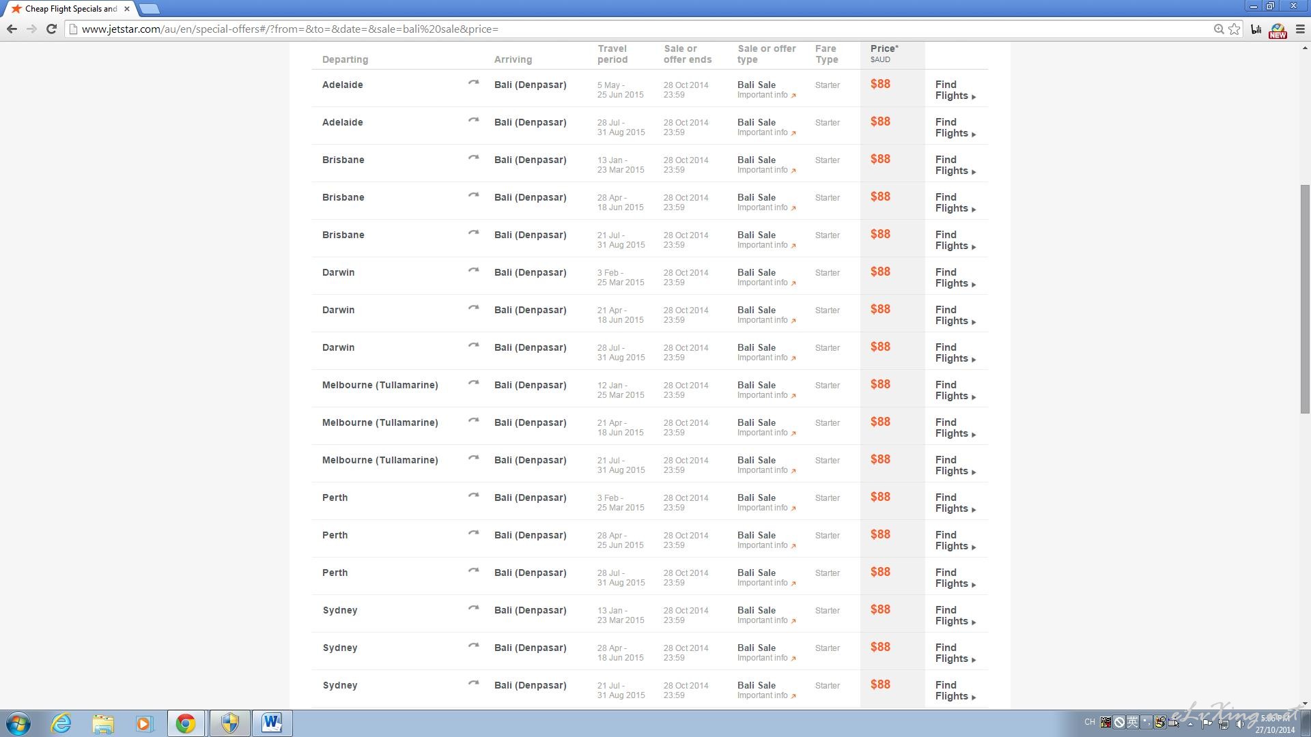Open Important info for Sydney 13 Jan row
Screen dimensions: 1311x737
(766, 620)
